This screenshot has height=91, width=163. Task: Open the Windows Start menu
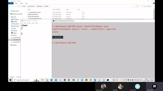[10, 80]
